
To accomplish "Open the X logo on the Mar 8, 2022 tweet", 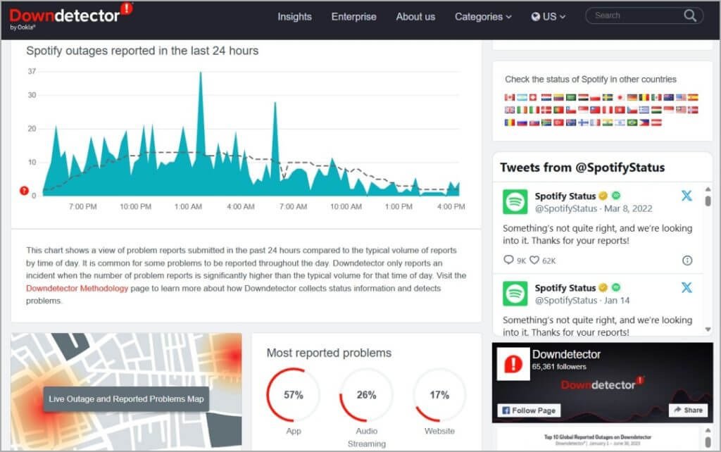I will 686,196.
